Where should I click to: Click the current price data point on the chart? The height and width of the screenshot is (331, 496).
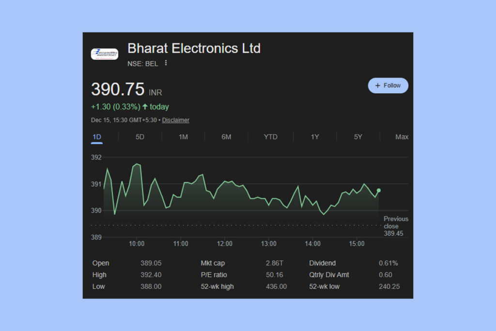coord(379,191)
